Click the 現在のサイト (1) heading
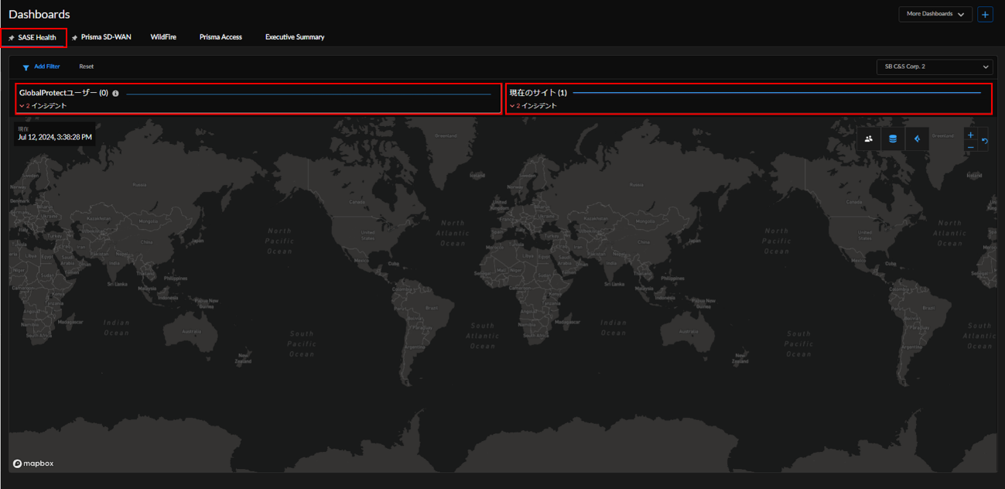The width and height of the screenshot is (1005, 489). click(538, 93)
